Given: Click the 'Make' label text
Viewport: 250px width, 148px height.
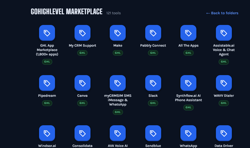Looking at the screenshot, I should pos(118,45).
